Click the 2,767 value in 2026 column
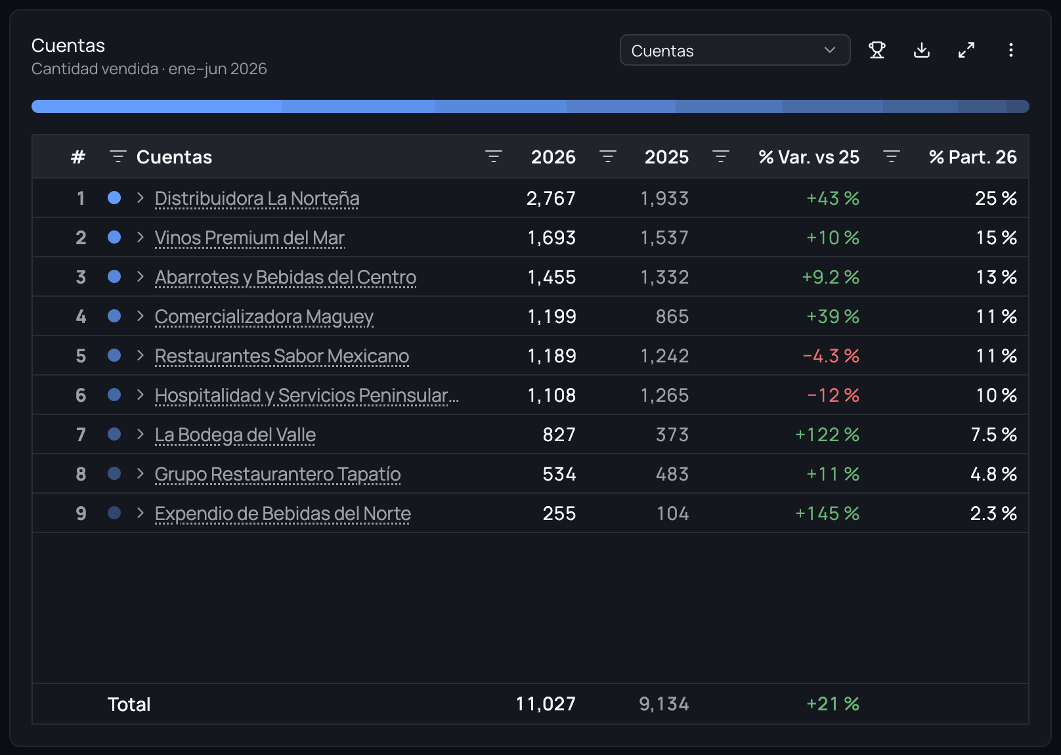Viewport: 1061px width, 755px height. [551, 198]
